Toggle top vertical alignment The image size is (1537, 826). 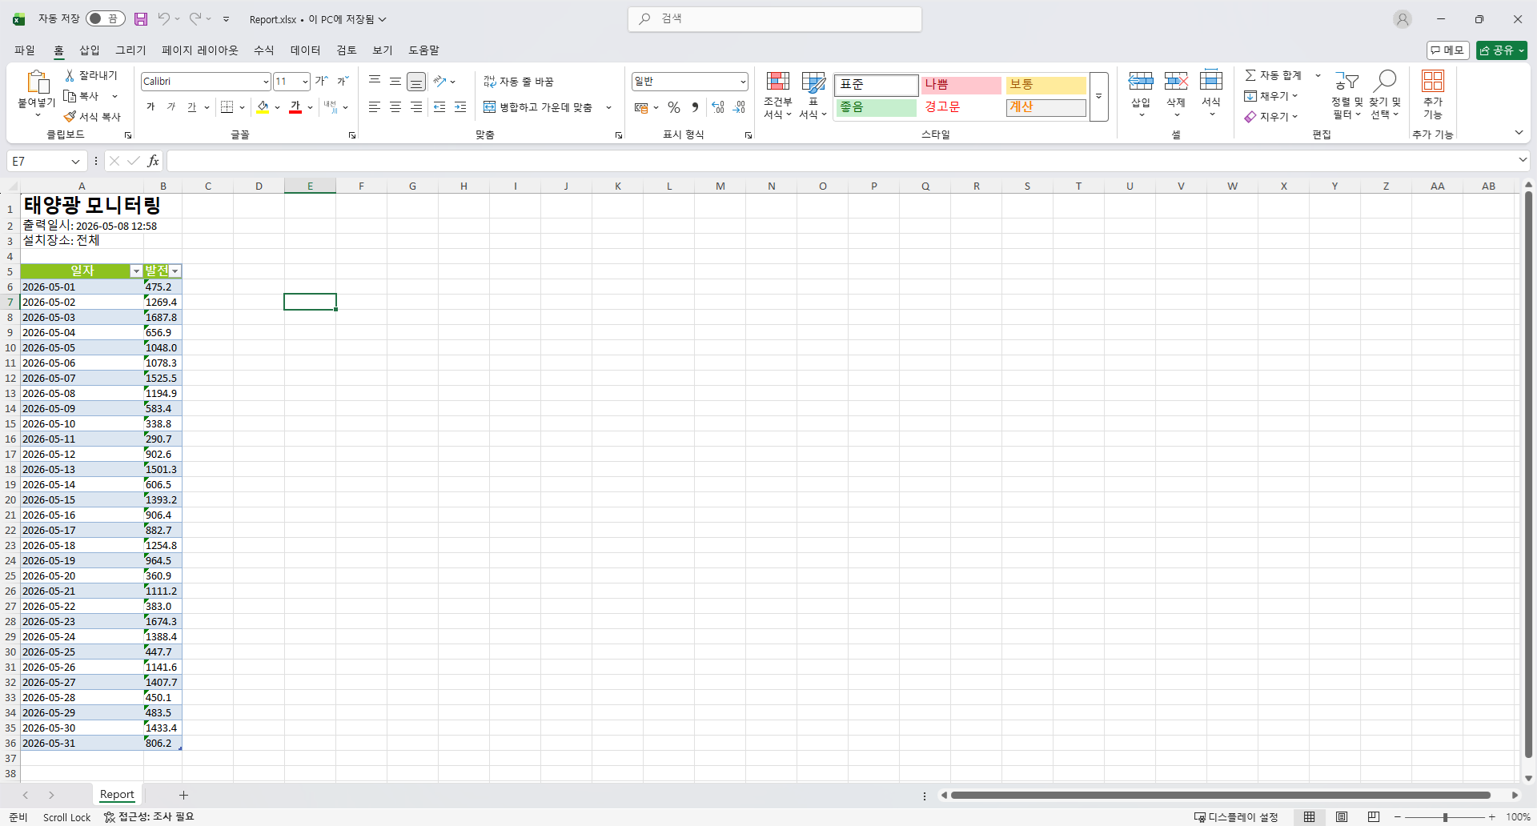click(x=374, y=81)
